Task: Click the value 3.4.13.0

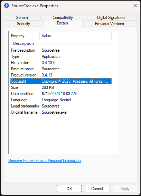Action: coord(48,63)
